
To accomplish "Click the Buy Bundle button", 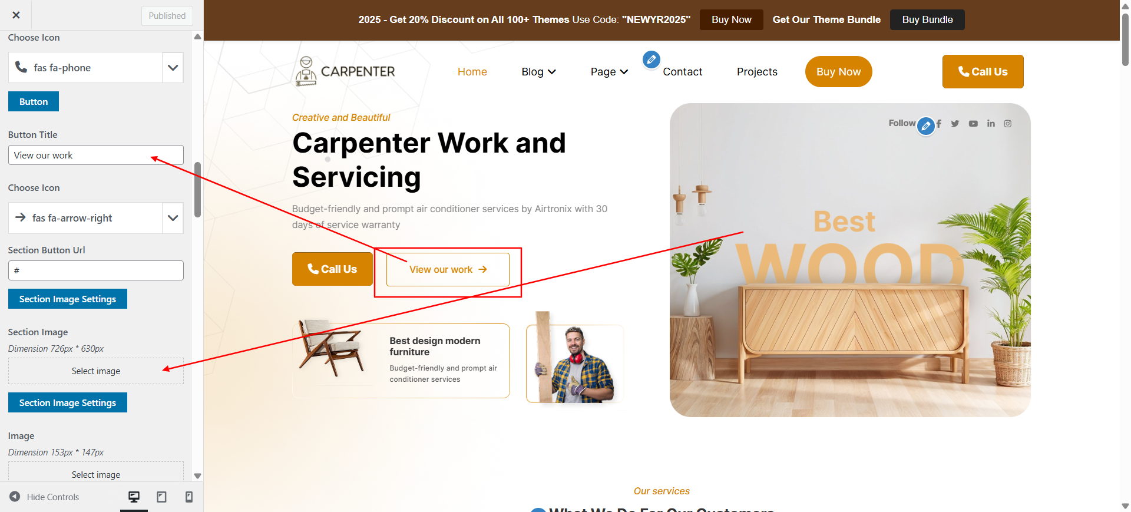I will pos(927,19).
